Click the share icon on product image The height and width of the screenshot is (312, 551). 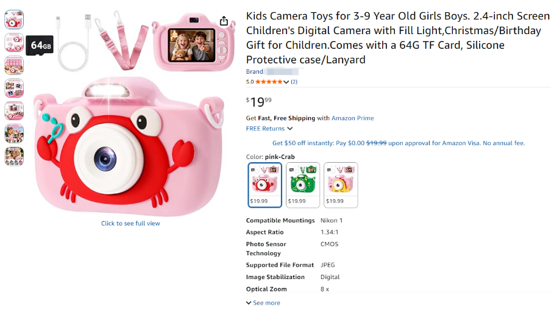click(224, 21)
